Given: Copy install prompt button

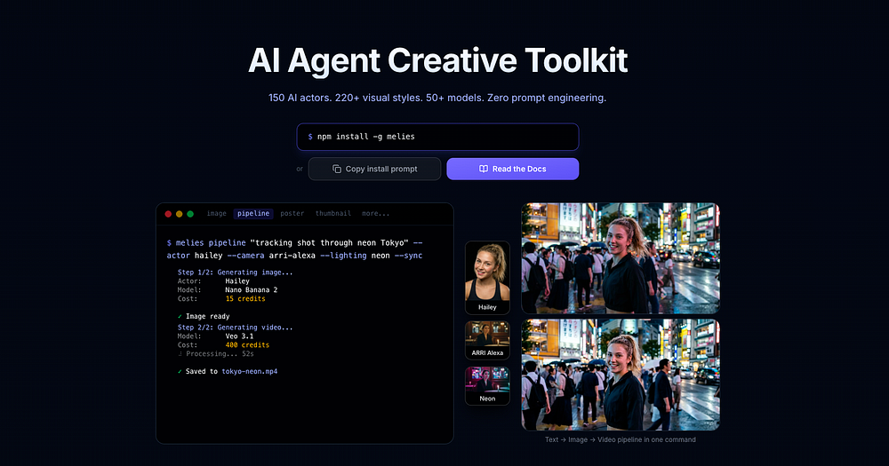Looking at the screenshot, I should click(x=374, y=169).
